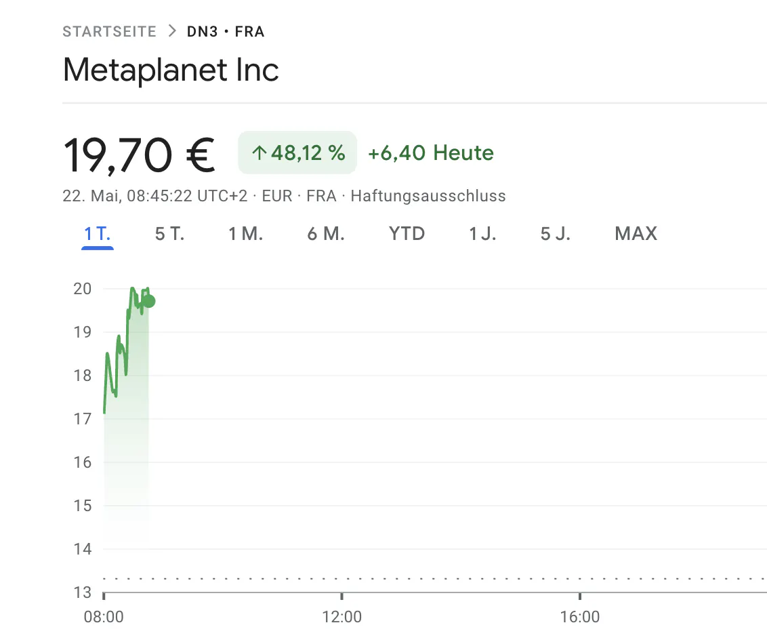Select the 6 M. range tab
Image resolution: width=767 pixels, height=644 pixels.
[x=326, y=234]
